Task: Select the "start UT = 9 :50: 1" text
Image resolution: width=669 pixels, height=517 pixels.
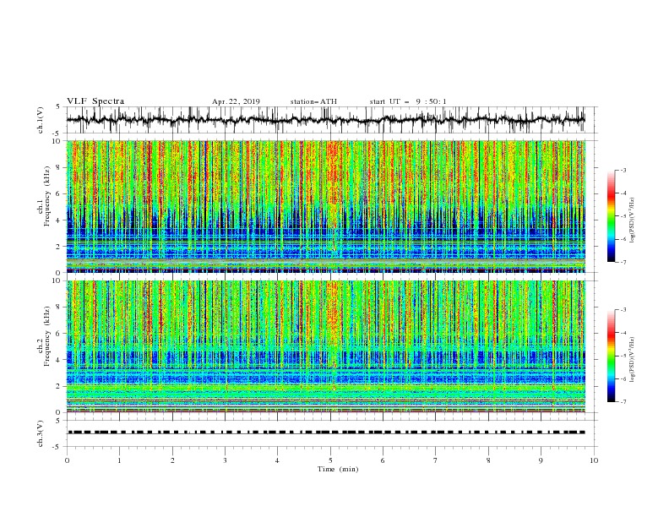Action: (x=408, y=101)
